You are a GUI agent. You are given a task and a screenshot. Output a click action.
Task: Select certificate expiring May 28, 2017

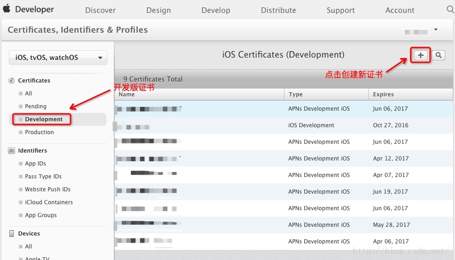[284, 225]
